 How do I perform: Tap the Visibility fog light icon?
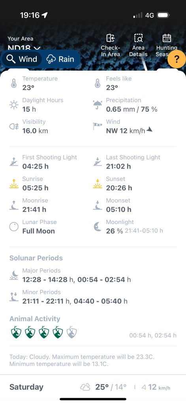click(14, 127)
